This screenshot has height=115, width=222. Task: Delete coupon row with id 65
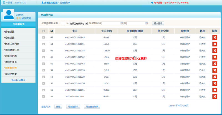click(215, 37)
